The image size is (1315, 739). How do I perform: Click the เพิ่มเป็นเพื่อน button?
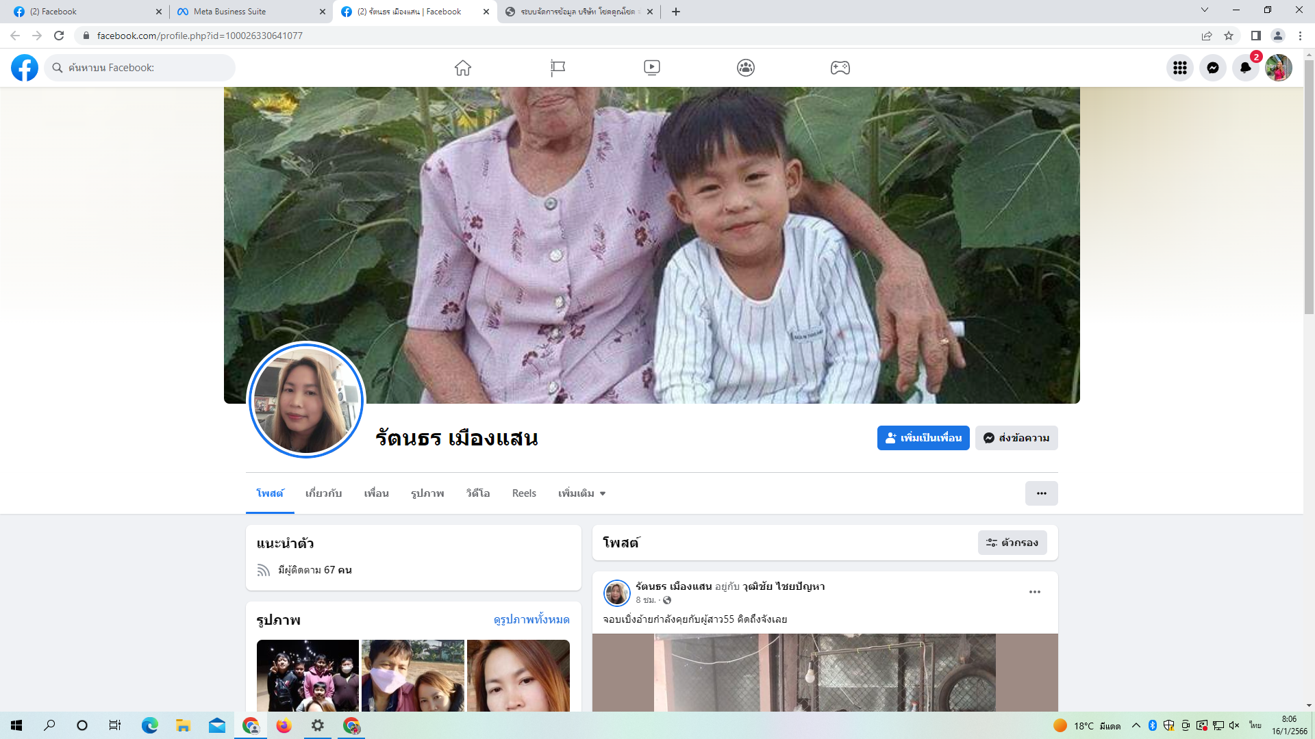923,438
